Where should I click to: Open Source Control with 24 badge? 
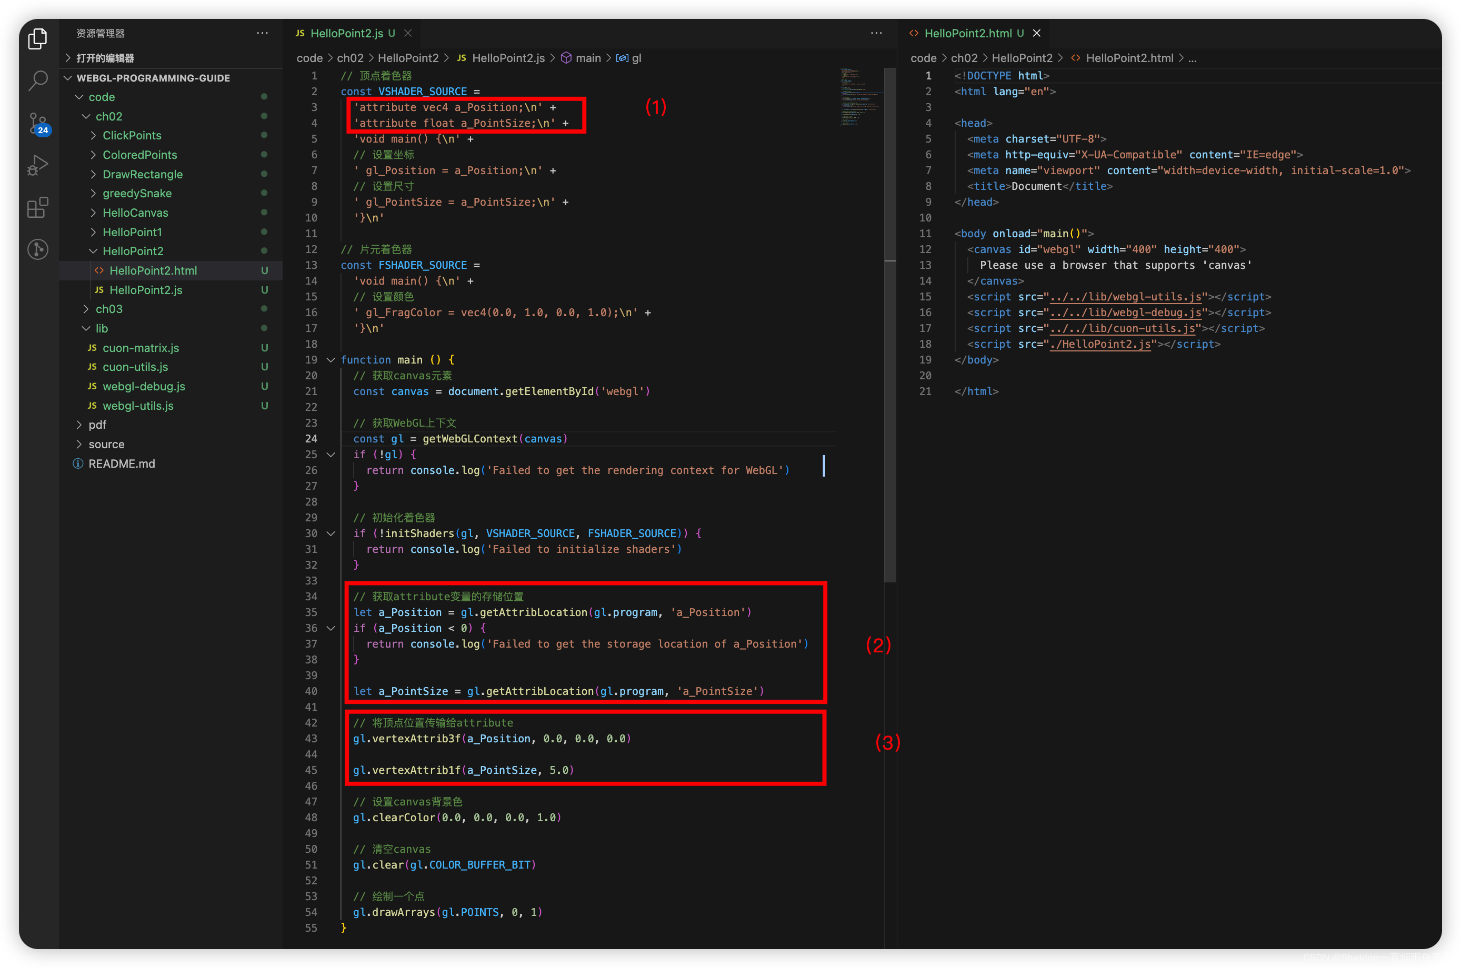click(x=38, y=123)
